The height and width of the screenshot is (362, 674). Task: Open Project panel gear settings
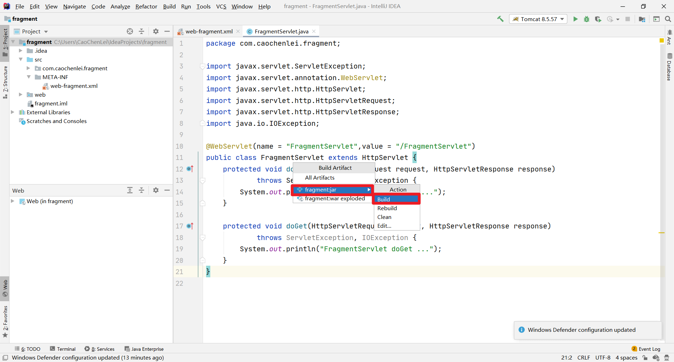pyautogui.click(x=156, y=31)
